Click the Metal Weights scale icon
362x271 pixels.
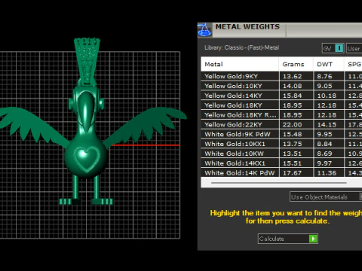click(204, 30)
